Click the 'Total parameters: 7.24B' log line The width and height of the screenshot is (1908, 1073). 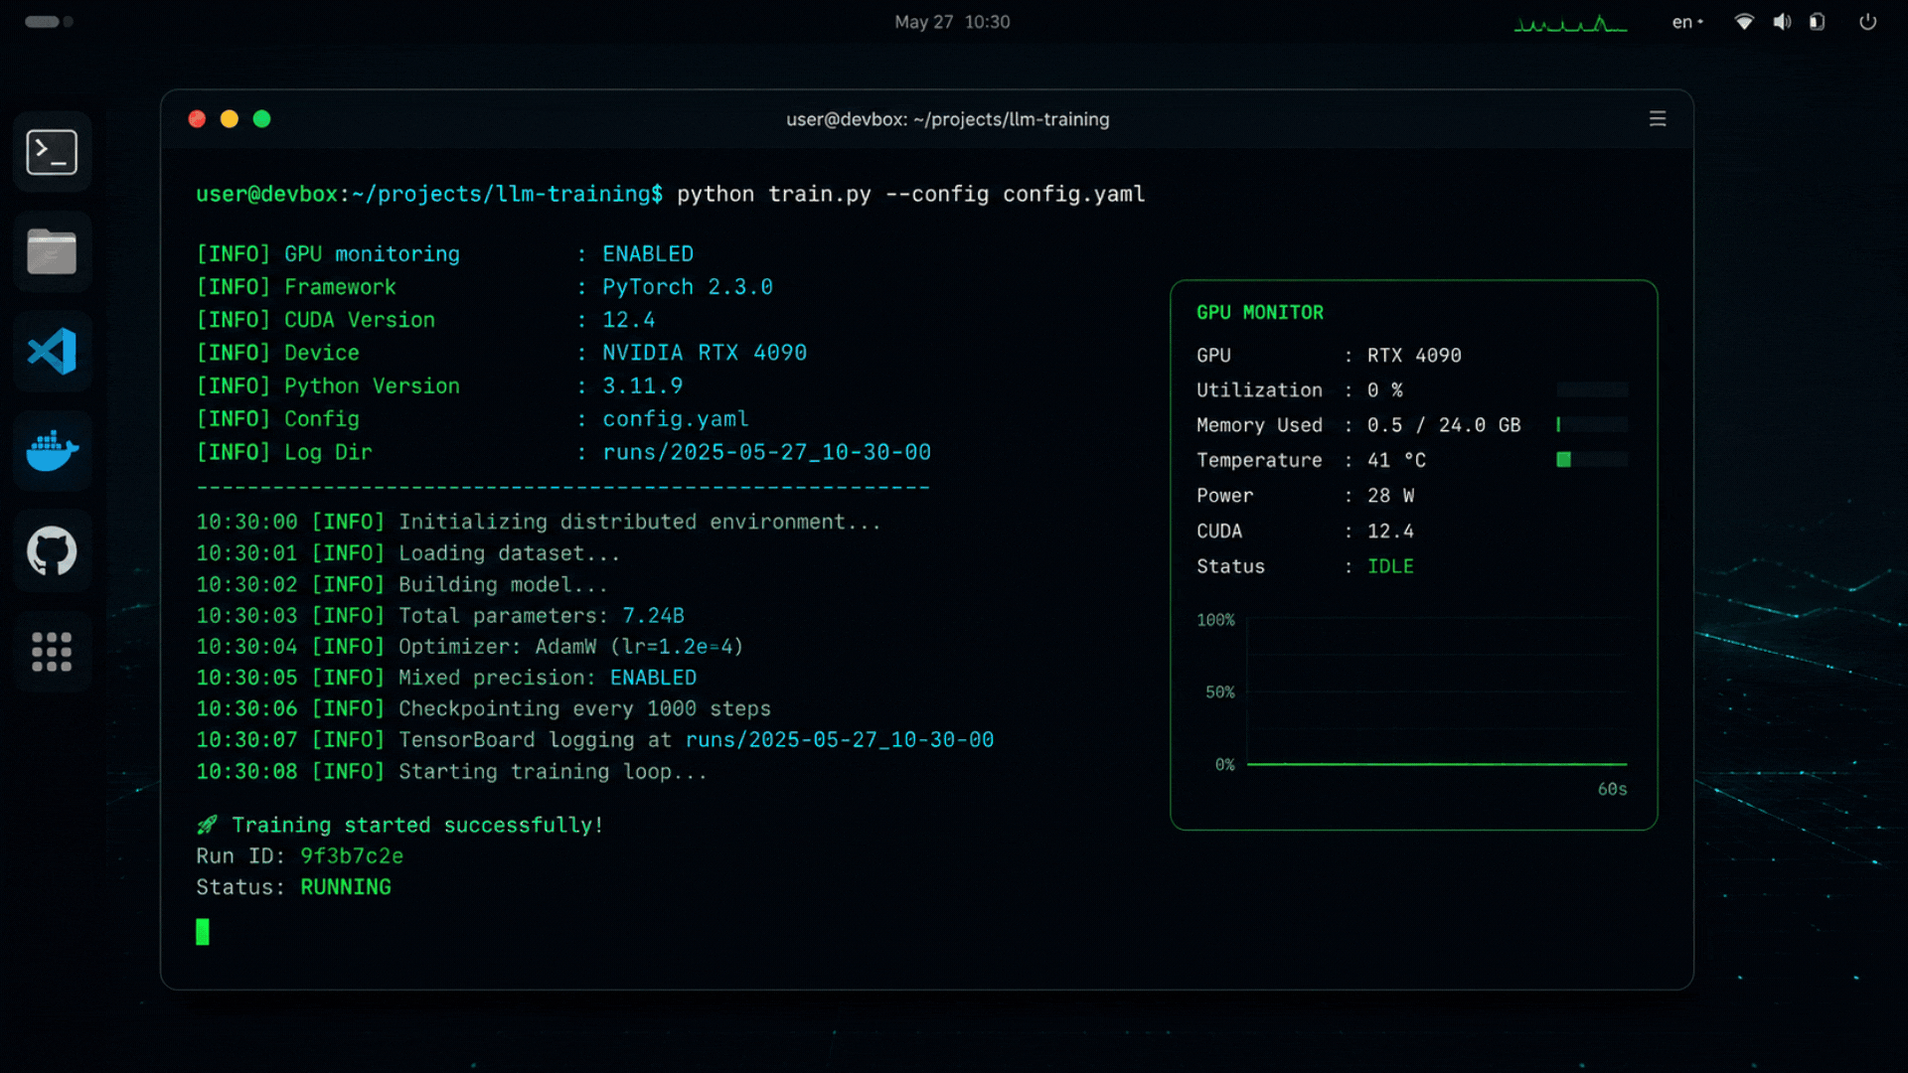tap(440, 615)
